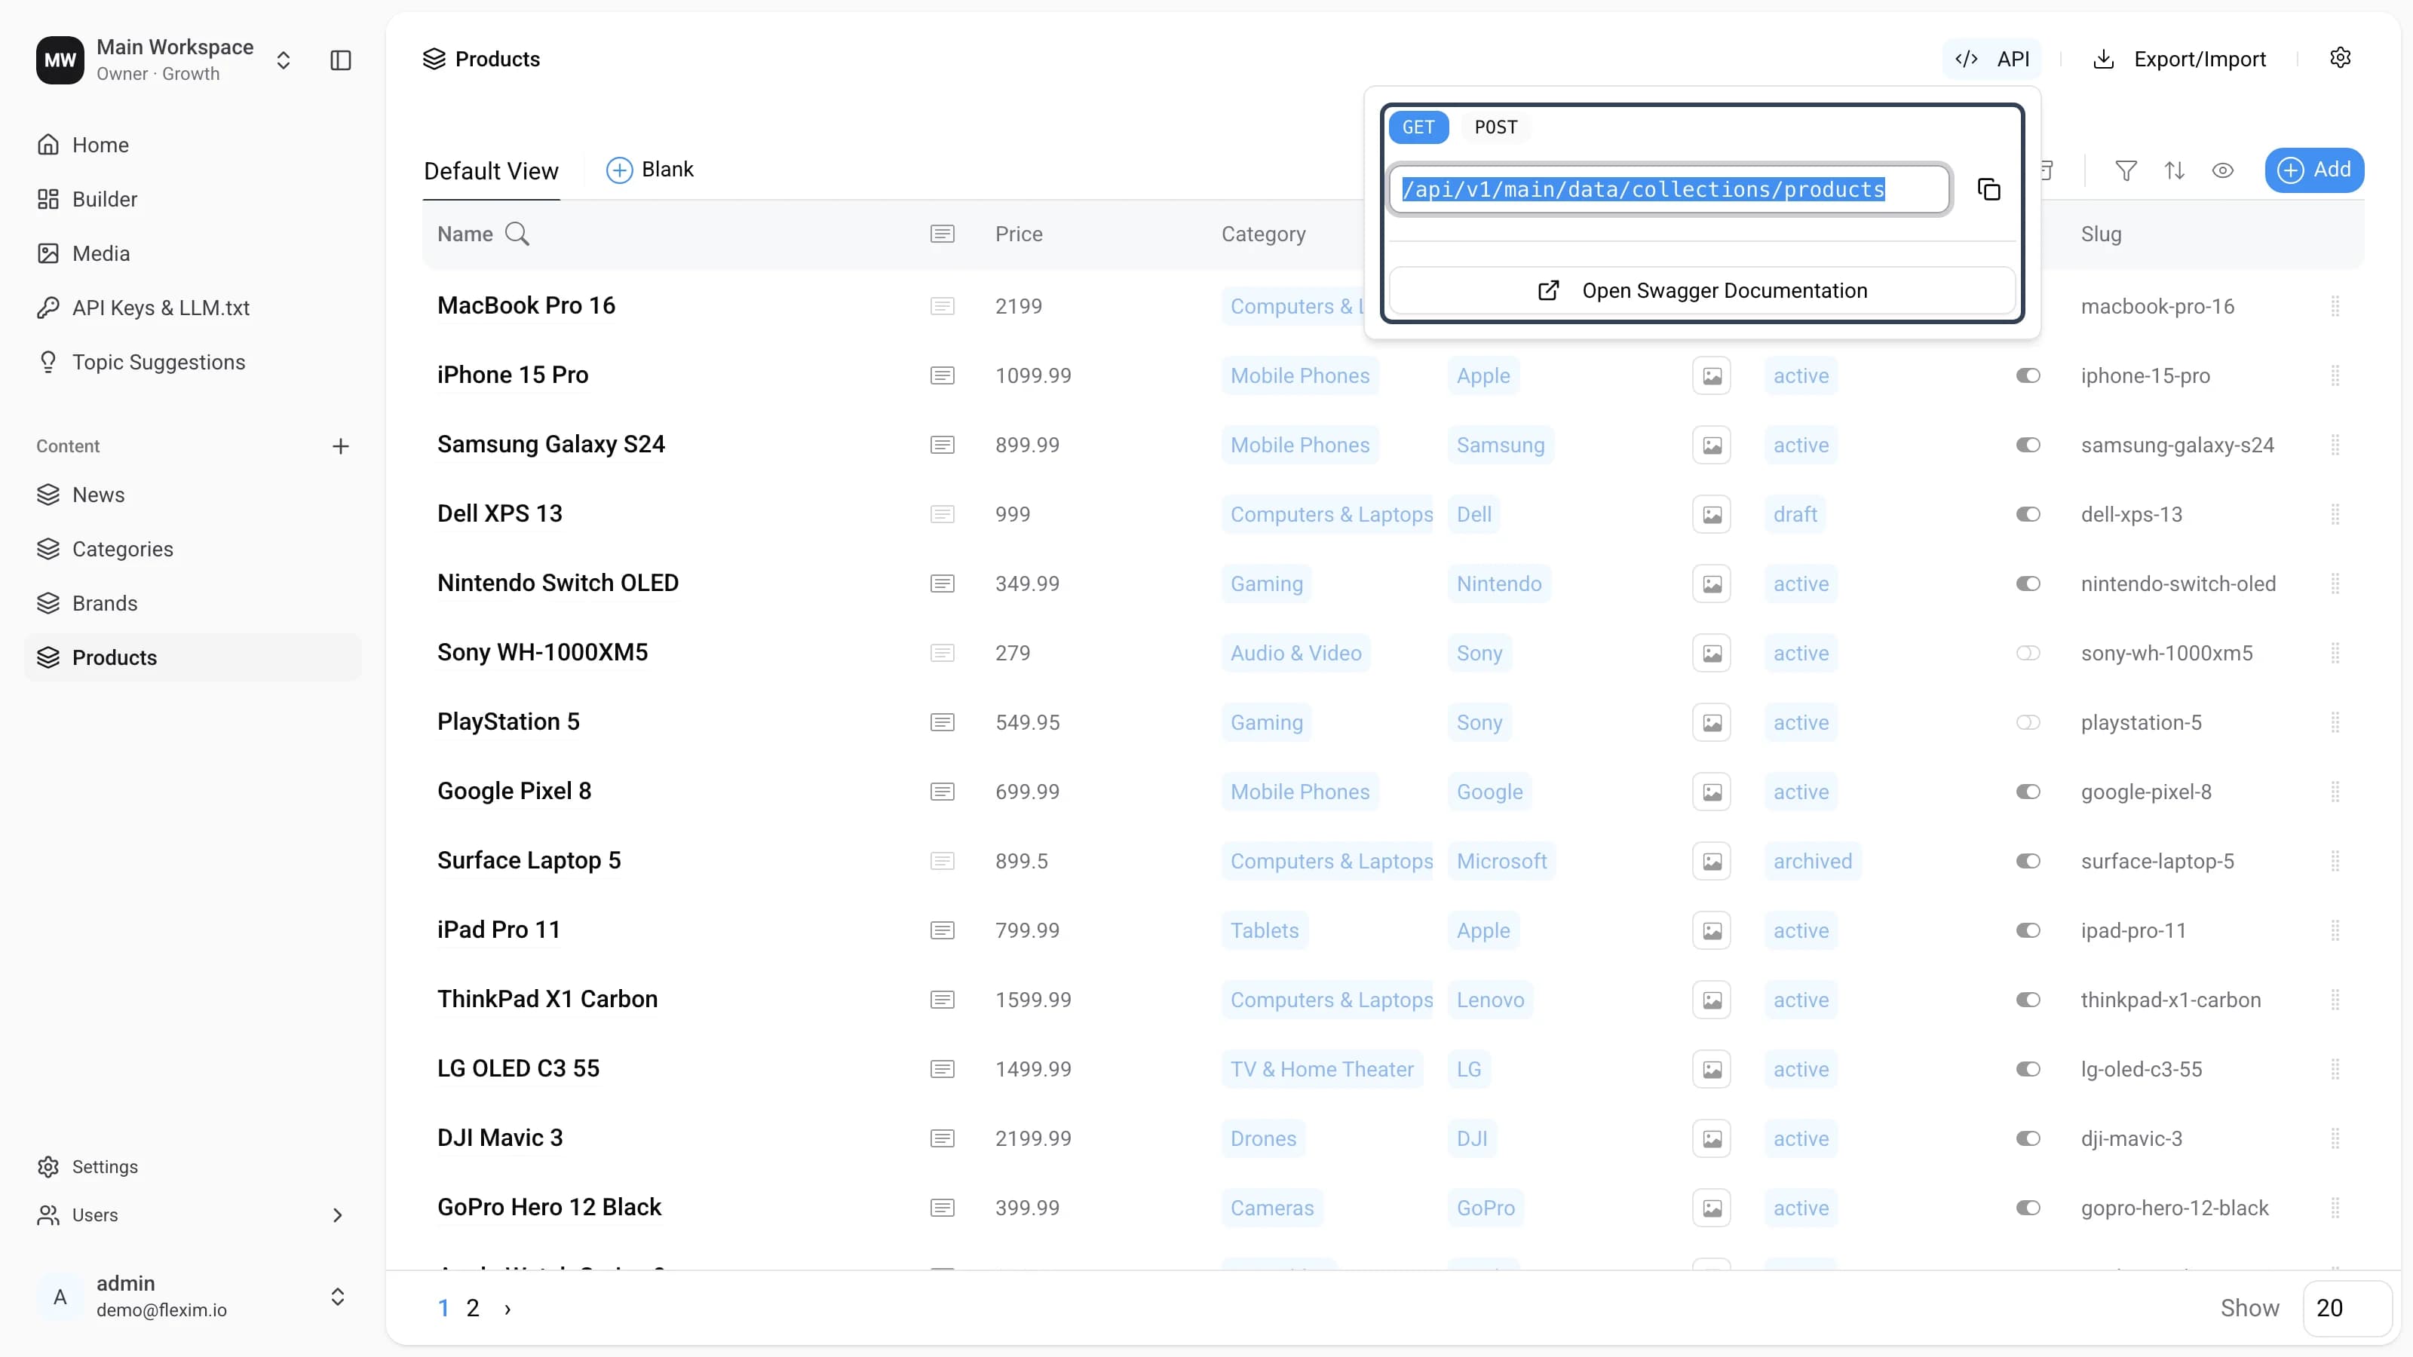Toggle switch for google-pixel-8 row
The image size is (2413, 1357).
[2028, 792]
